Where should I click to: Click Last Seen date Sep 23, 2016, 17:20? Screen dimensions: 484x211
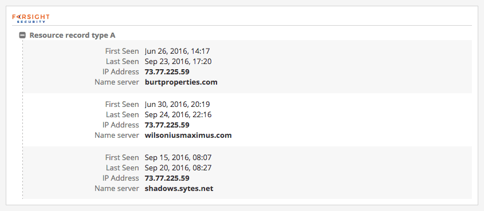click(x=178, y=62)
